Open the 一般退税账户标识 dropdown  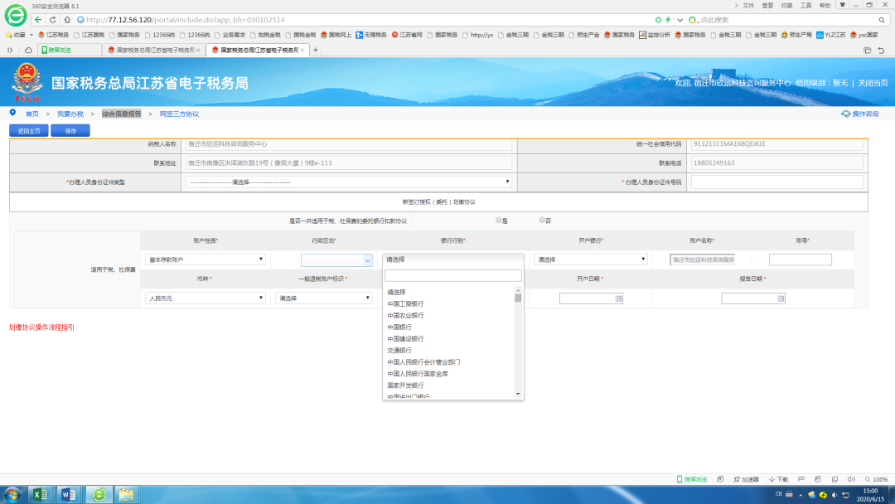point(324,298)
